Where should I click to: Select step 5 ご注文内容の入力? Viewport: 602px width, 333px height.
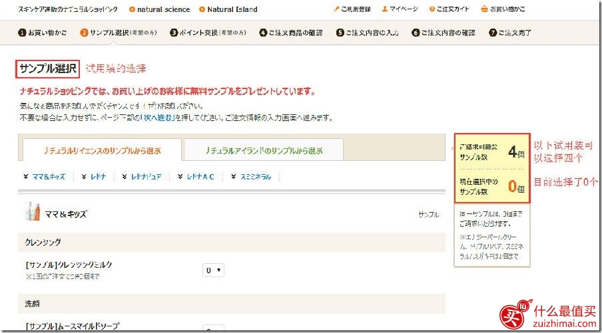click(x=368, y=33)
